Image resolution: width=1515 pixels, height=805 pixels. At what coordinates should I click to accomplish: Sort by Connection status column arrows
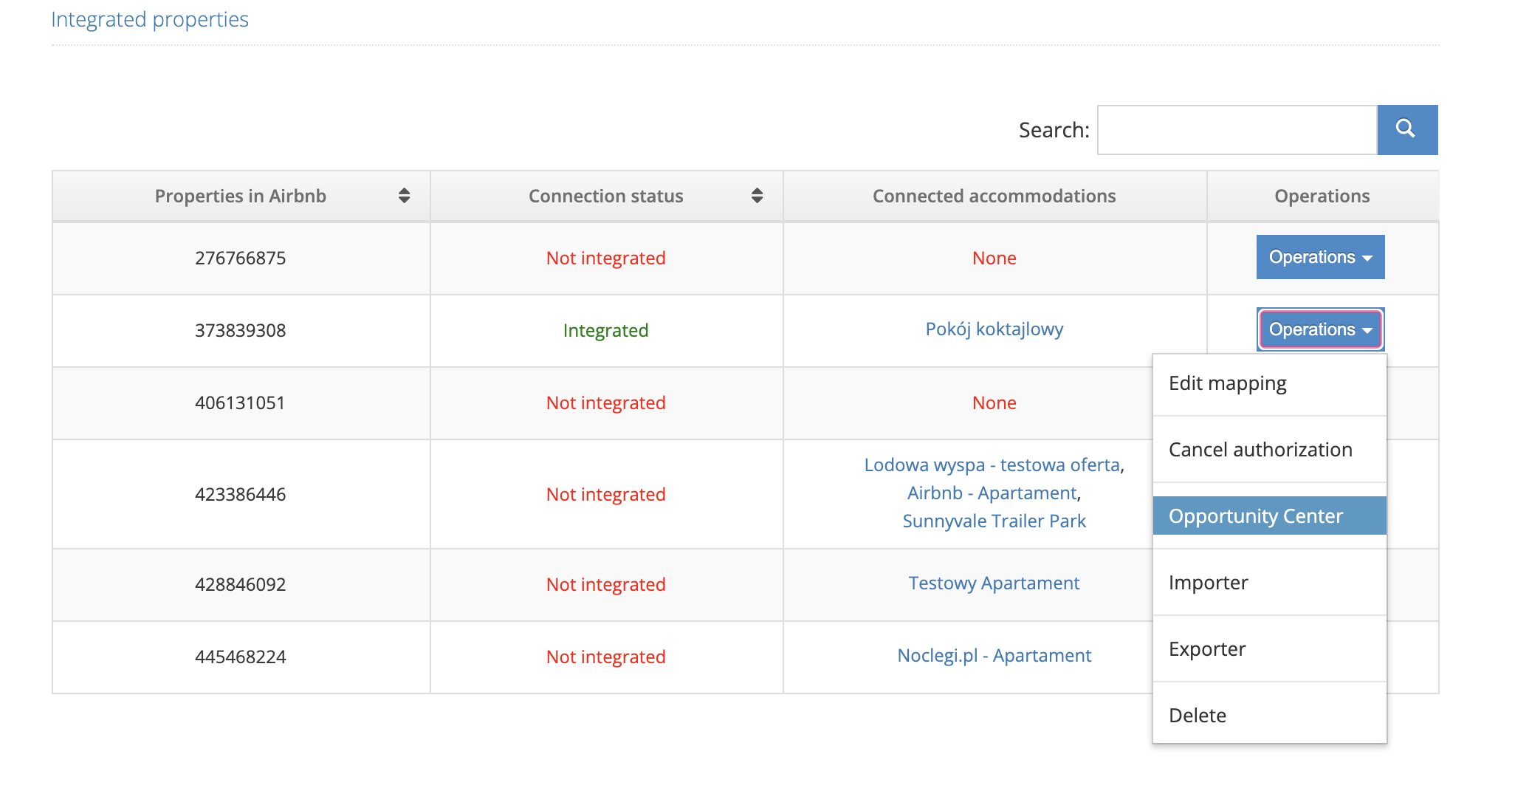coord(756,196)
